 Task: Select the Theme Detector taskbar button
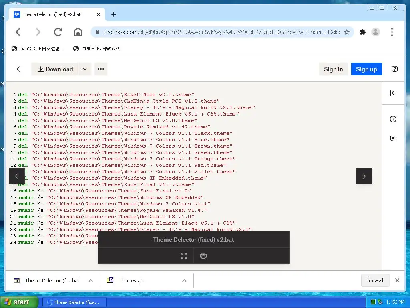(x=74, y=302)
